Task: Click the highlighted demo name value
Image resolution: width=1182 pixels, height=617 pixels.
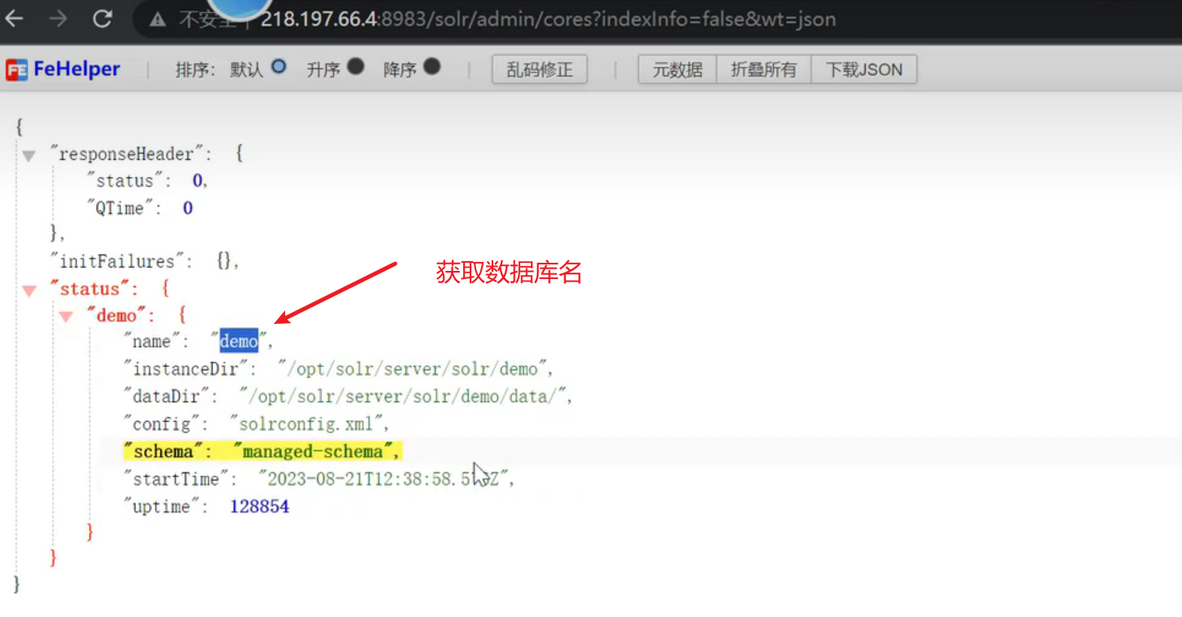Action: pos(239,342)
